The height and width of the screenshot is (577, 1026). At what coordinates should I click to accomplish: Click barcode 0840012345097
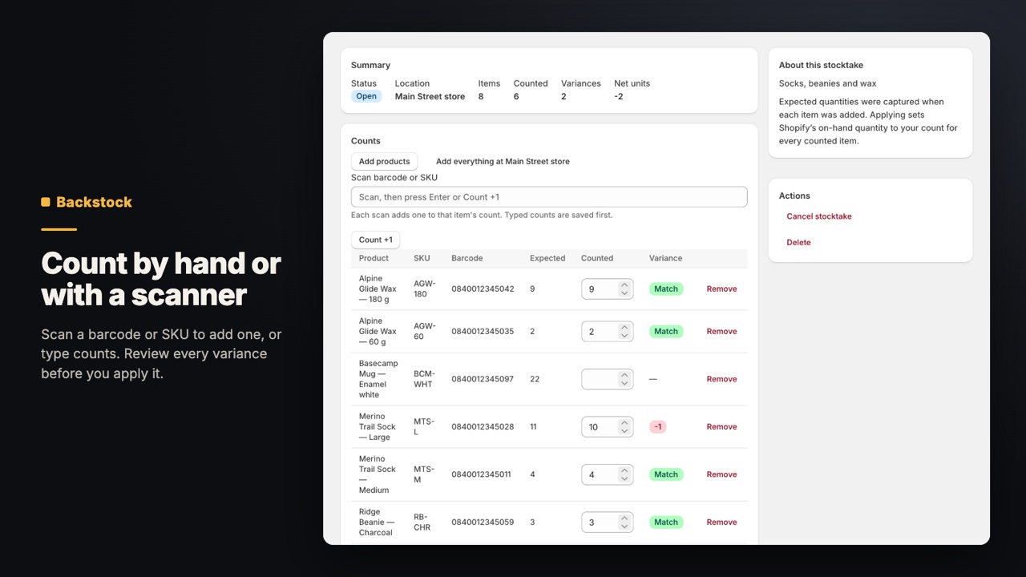click(483, 379)
